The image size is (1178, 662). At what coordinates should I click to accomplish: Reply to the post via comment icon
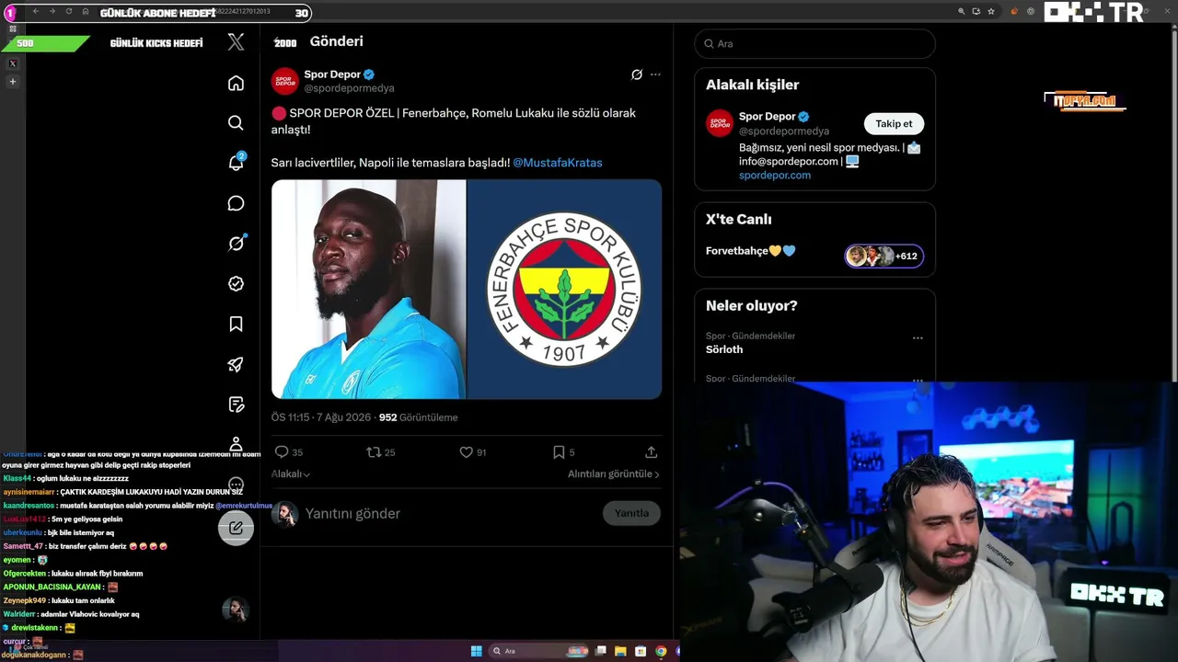pyautogui.click(x=282, y=452)
